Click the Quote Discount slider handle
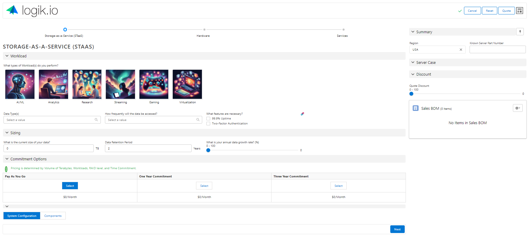 (412, 94)
